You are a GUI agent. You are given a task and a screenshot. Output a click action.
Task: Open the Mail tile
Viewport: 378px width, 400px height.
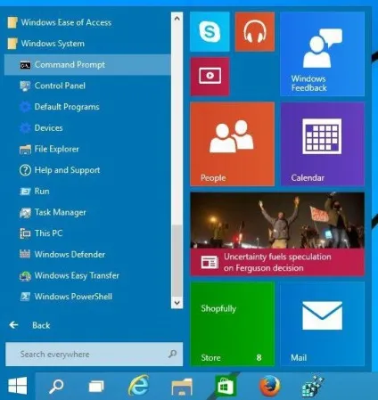point(322,323)
